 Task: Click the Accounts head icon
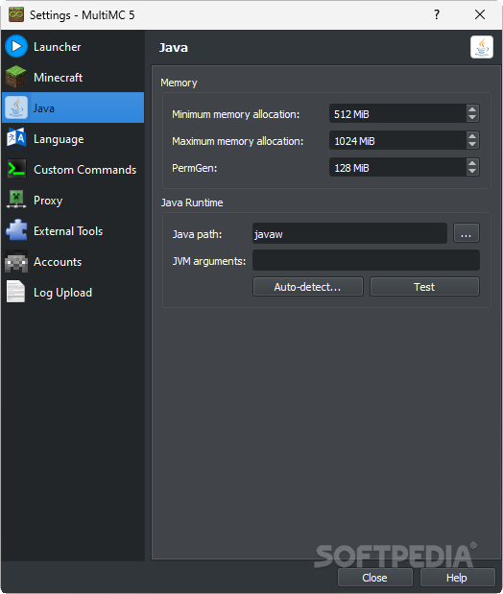[16, 261]
